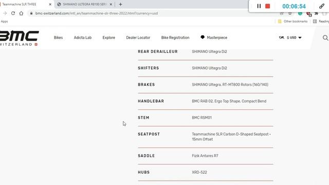Open the Explore menu
The width and height of the screenshot is (329, 185).
coord(108,38)
